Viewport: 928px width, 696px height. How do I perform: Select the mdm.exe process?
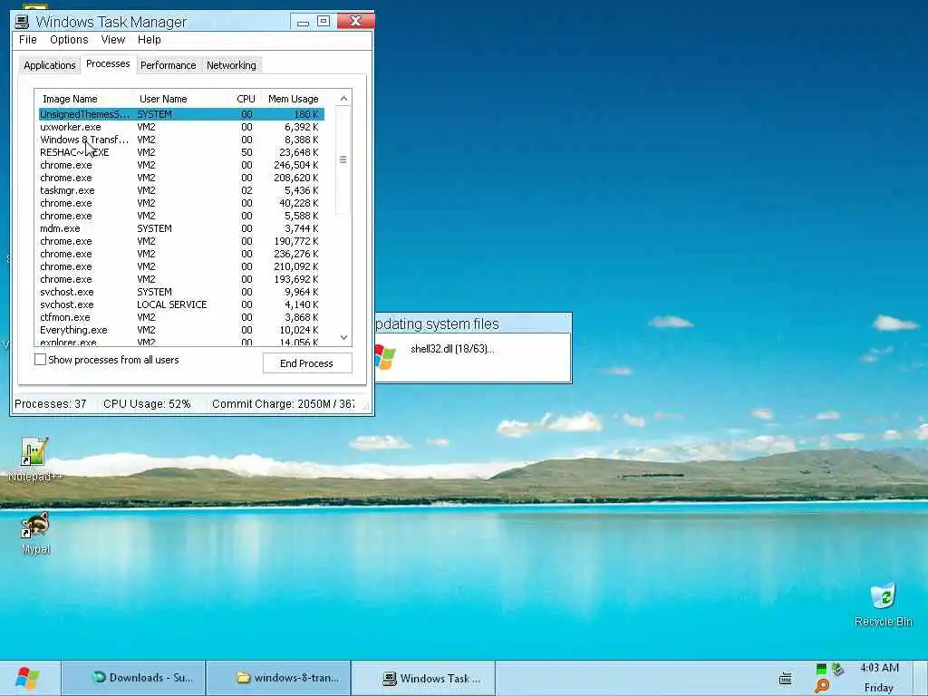181,228
